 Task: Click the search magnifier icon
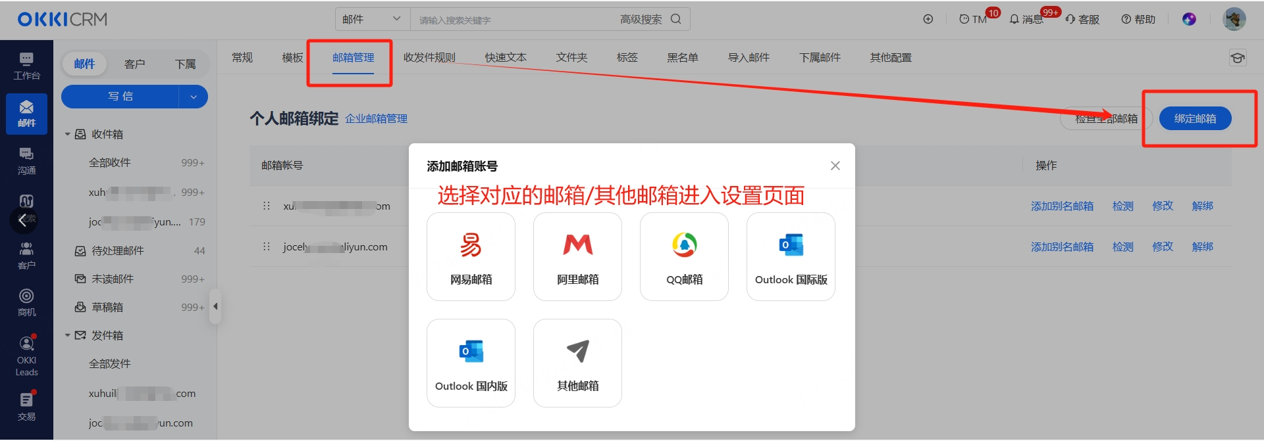point(676,19)
